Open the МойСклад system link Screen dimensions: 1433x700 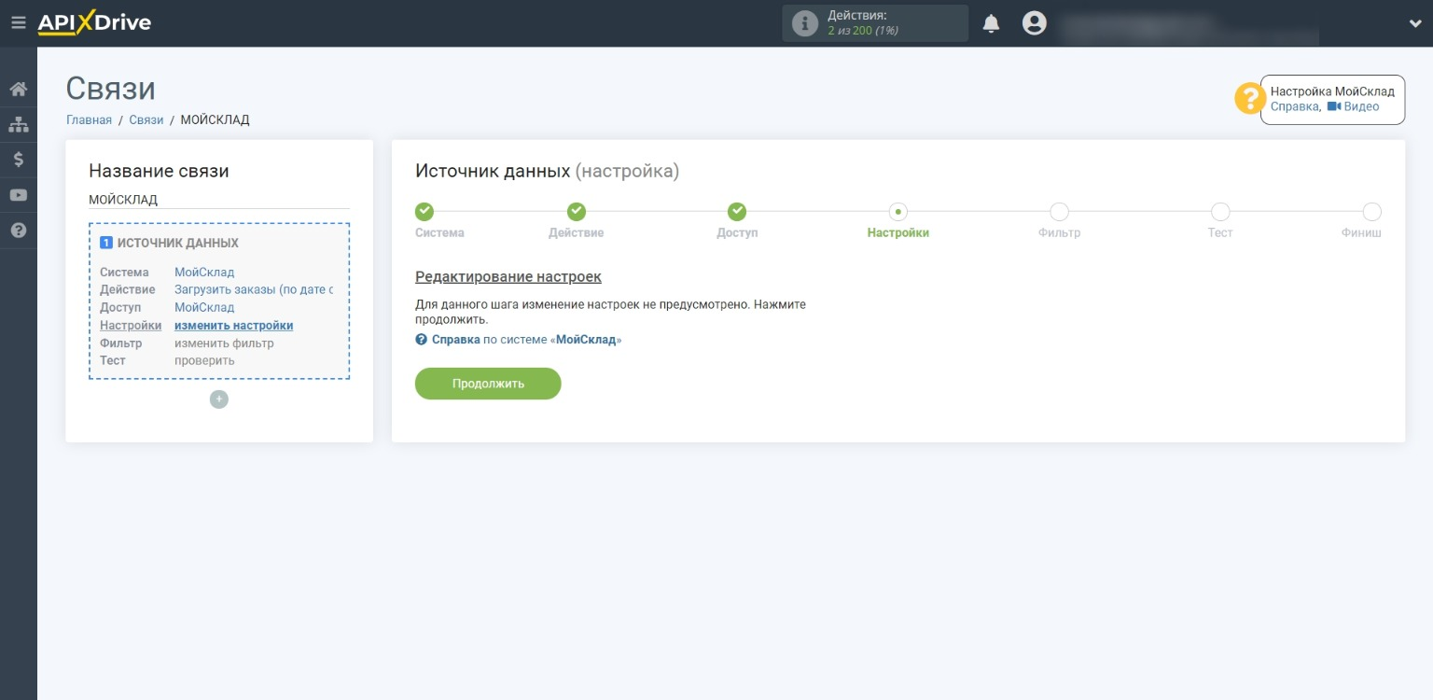[204, 273]
